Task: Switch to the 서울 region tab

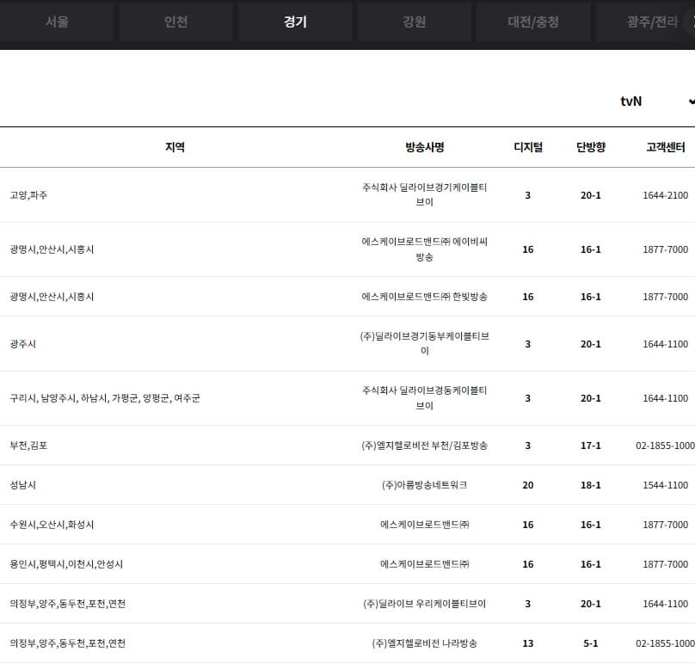Action: click(x=57, y=22)
